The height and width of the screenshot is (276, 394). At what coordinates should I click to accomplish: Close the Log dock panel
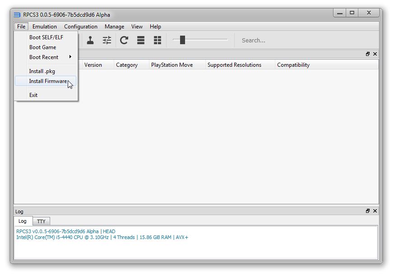375,211
